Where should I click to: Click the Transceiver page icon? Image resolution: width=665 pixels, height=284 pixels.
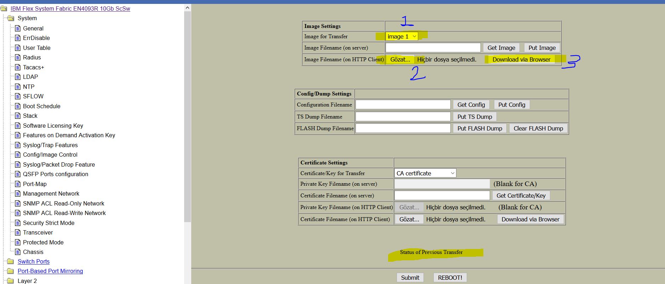pyautogui.click(x=18, y=232)
